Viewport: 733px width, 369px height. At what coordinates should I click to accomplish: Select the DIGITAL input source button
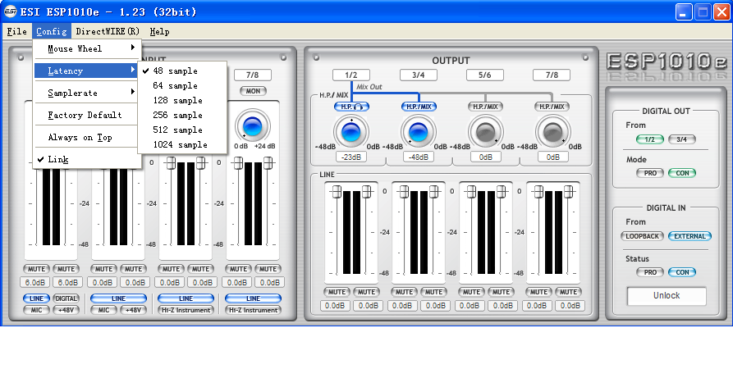pyautogui.click(x=66, y=298)
